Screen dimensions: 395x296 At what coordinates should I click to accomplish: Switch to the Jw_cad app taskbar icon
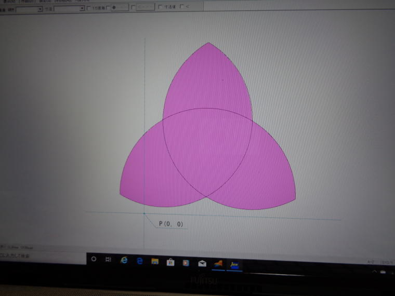tap(234, 264)
